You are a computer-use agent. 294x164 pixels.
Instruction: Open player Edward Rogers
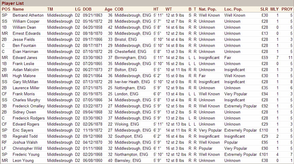click(x=26, y=124)
